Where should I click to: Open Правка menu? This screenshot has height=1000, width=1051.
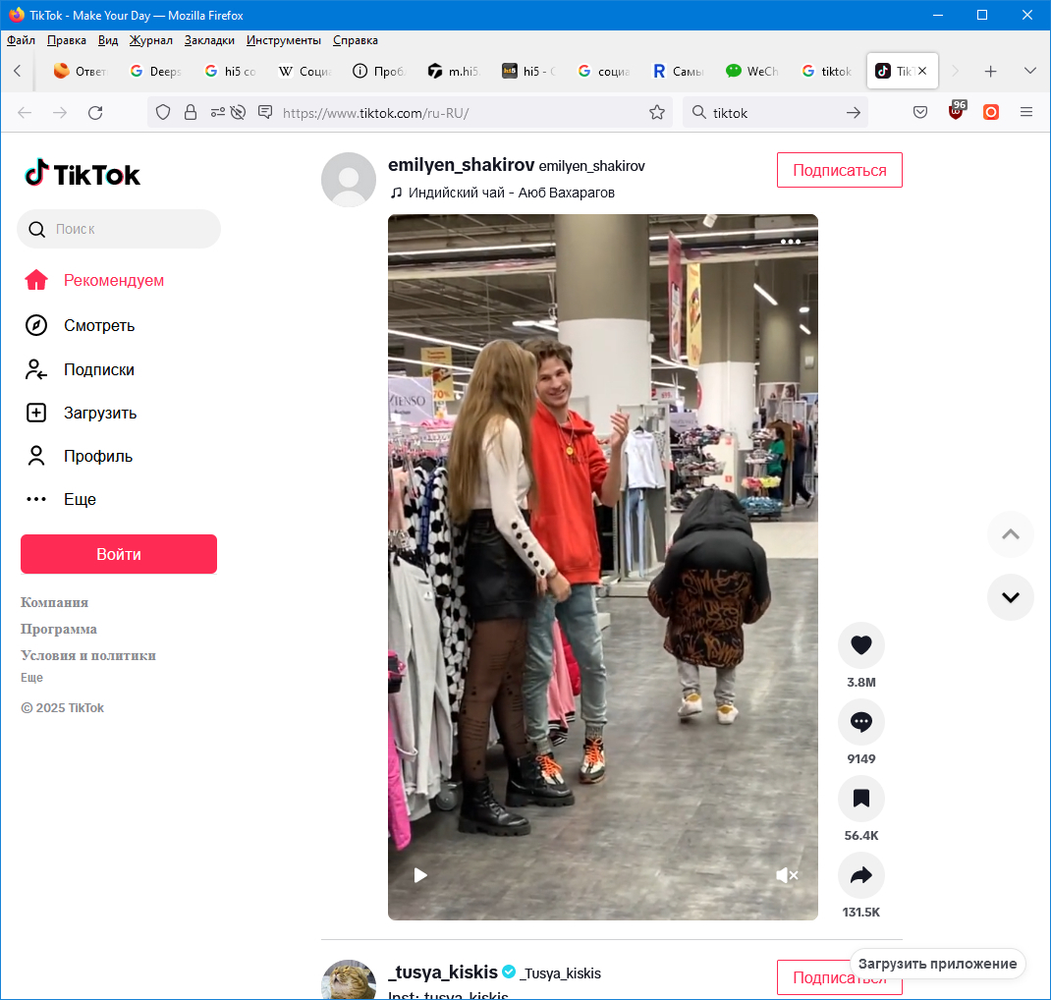67,40
